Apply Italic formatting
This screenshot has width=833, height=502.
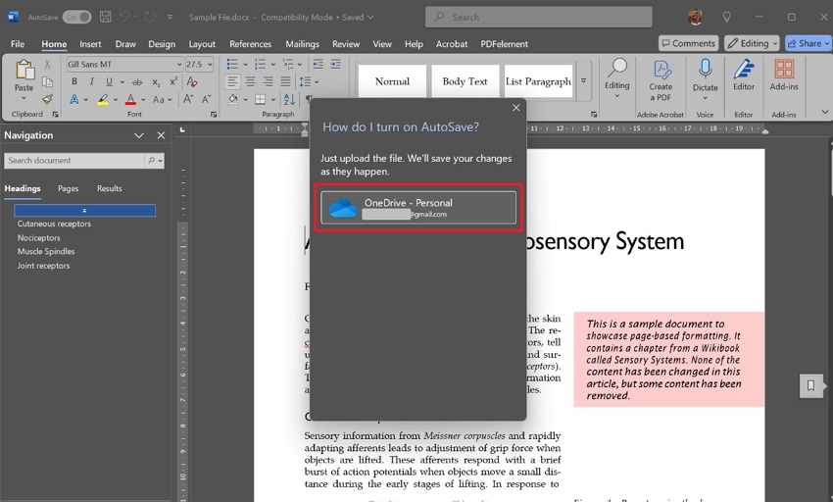pyautogui.click(x=91, y=82)
